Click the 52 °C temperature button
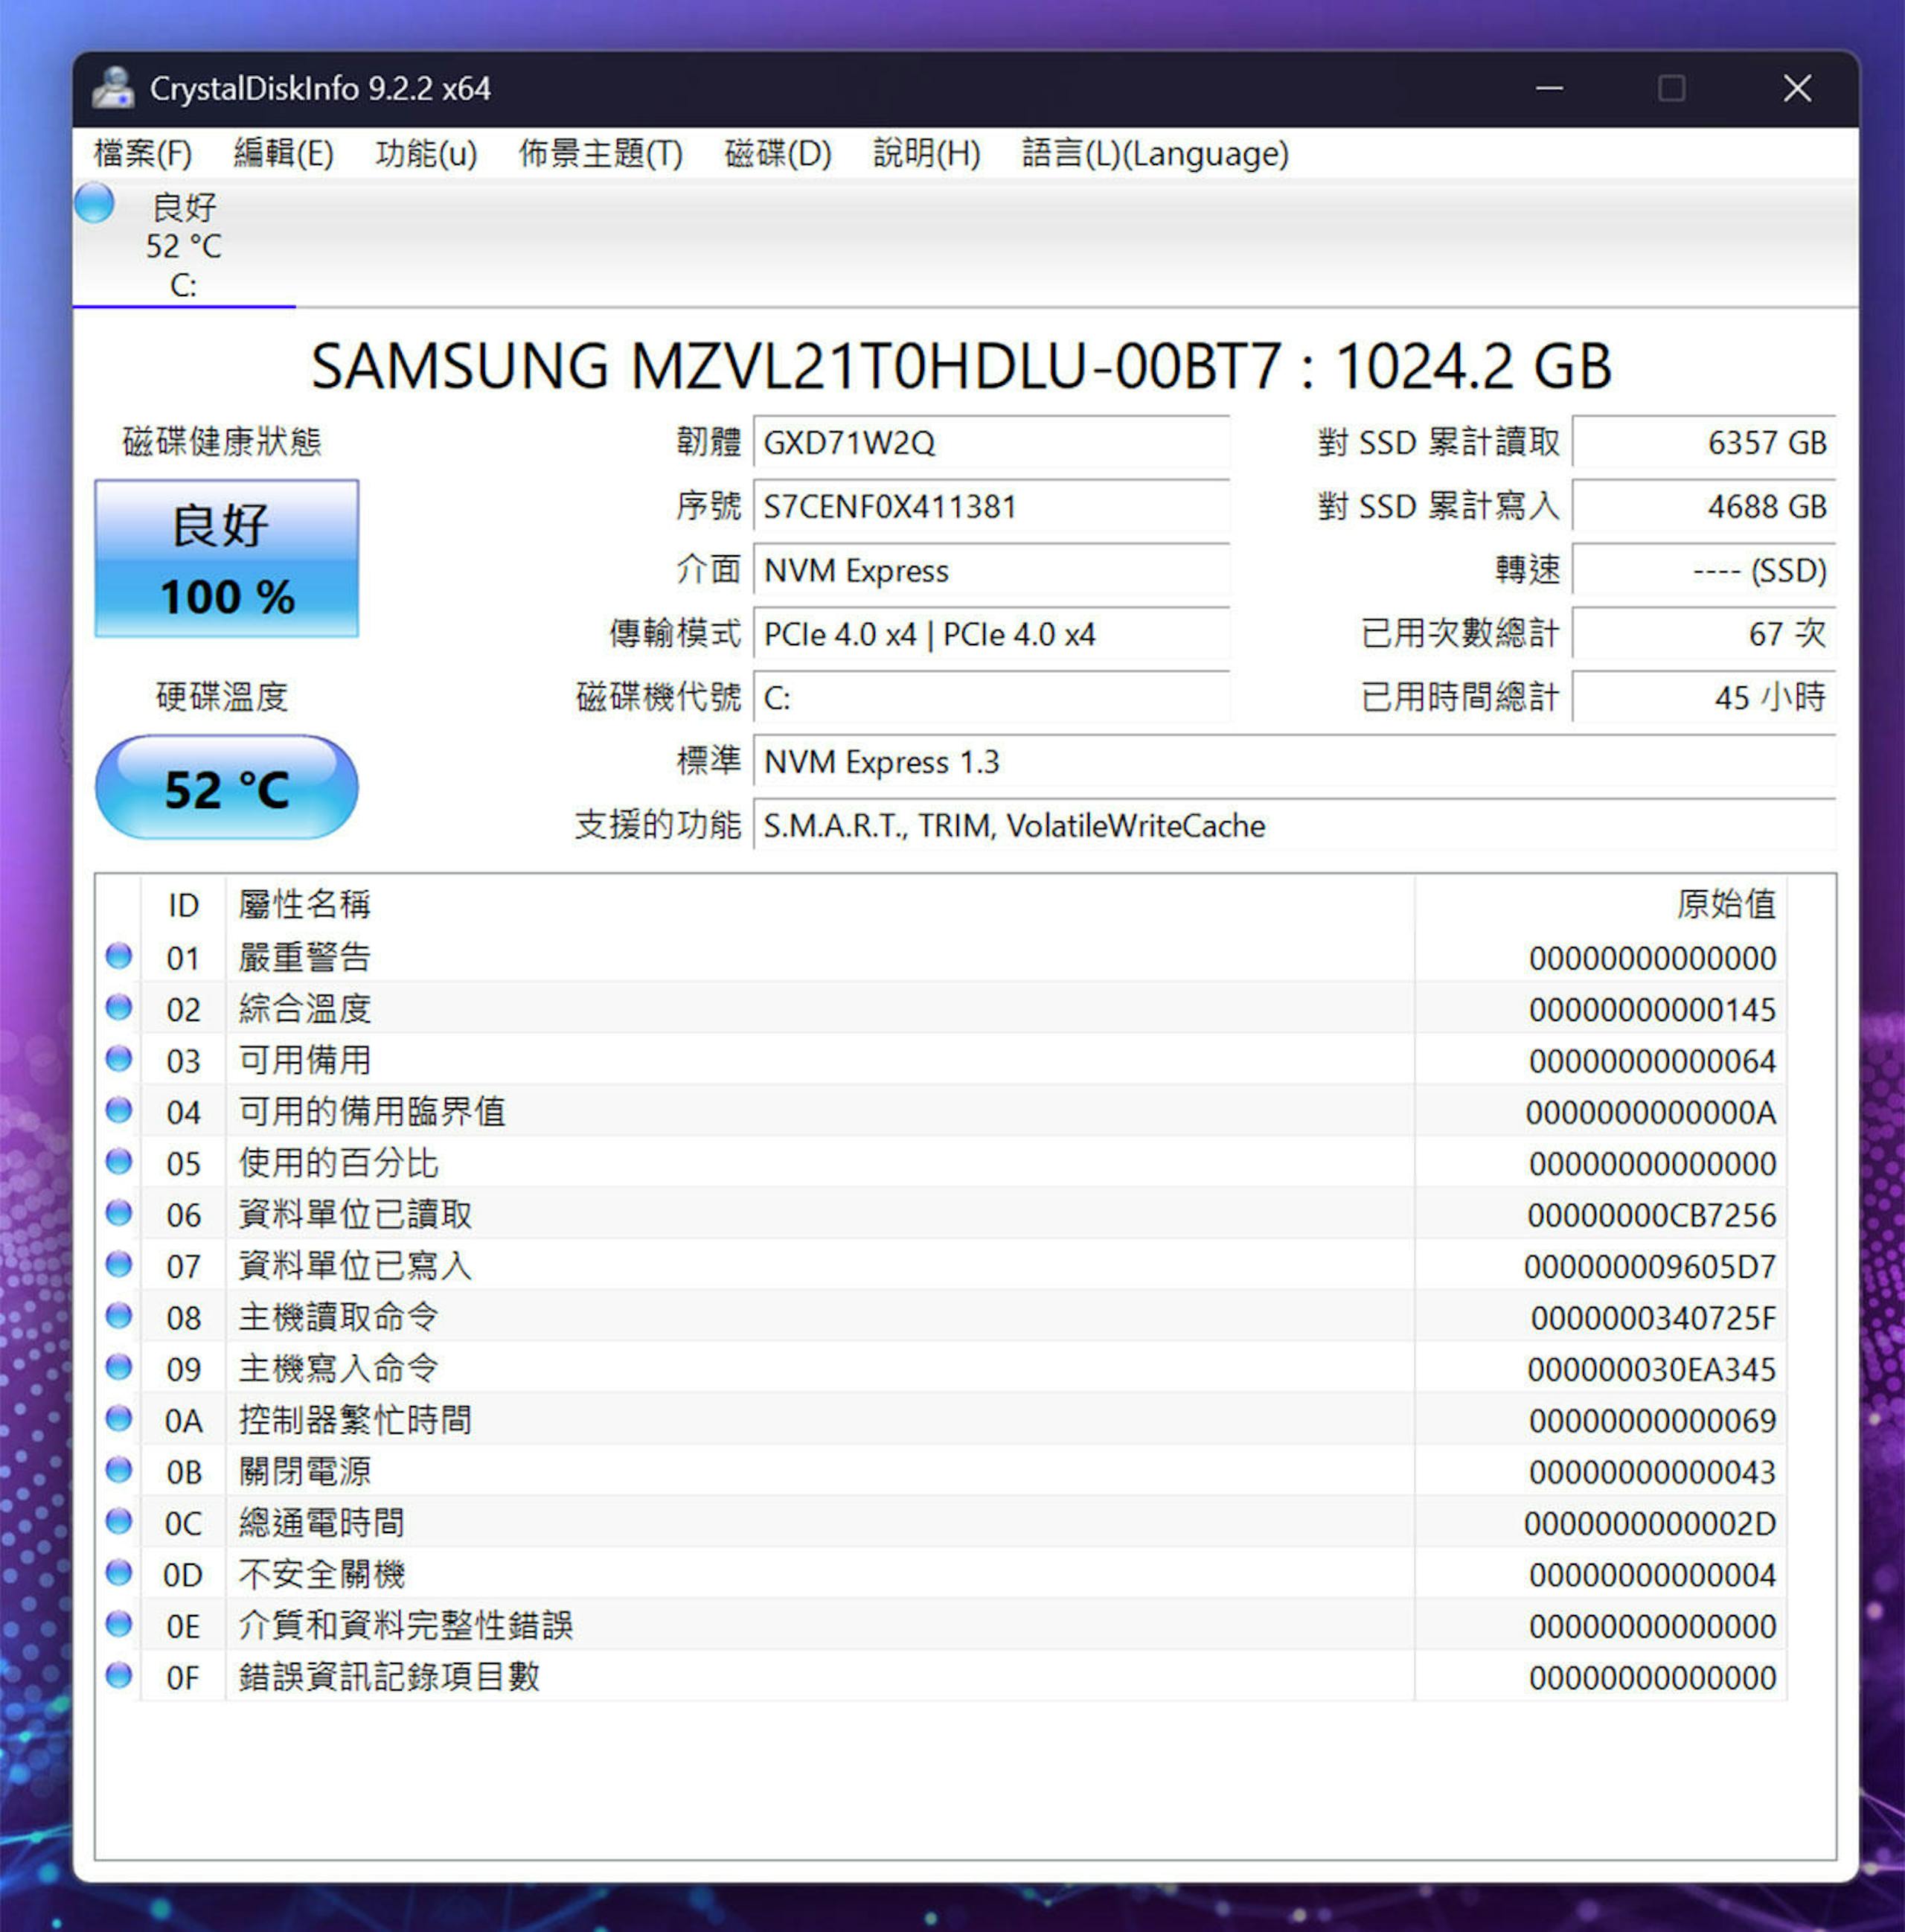The height and width of the screenshot is (1932, 1905). pyautogui.click(x=227, y=788)
